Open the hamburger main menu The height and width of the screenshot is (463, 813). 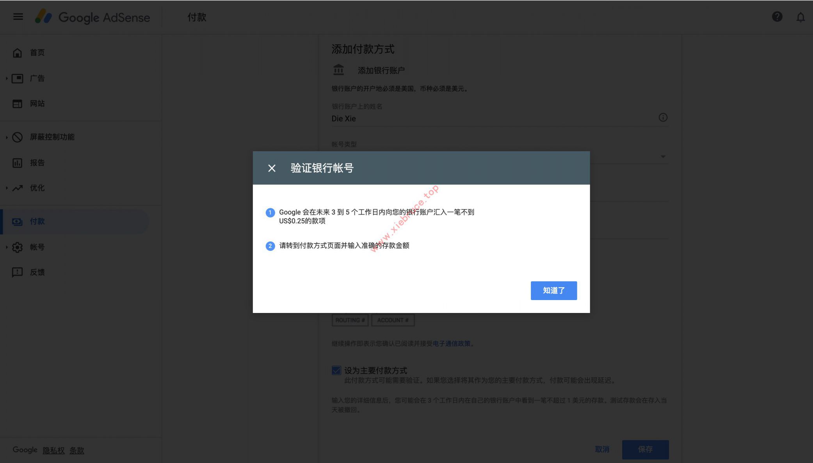(18, 17)
